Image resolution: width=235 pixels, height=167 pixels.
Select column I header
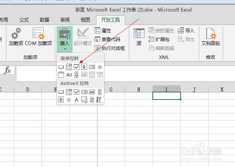[x=166, y=89]
